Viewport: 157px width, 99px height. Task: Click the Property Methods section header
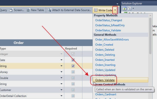(106, 15)
